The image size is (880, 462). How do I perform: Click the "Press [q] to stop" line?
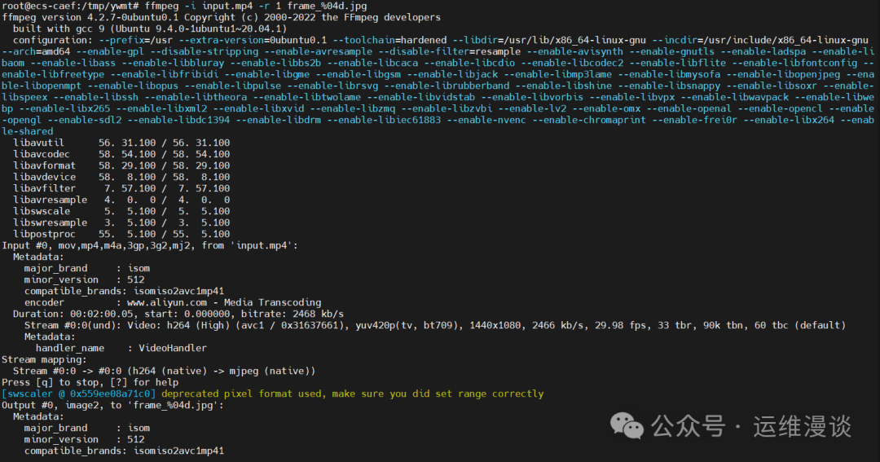pyautogui.click(x=90, y=382)
